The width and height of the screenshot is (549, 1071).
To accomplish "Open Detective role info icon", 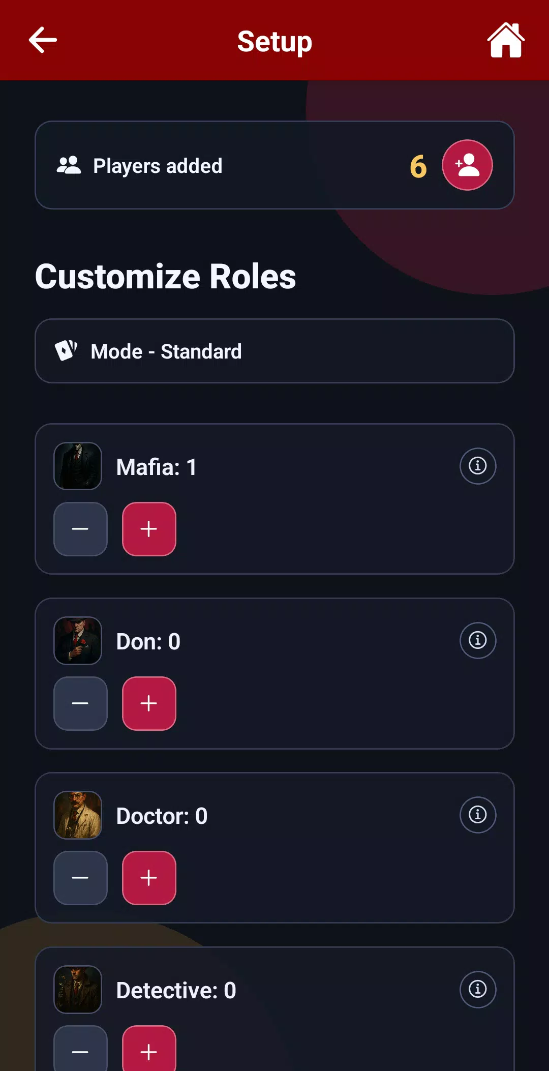I will 478,989.
